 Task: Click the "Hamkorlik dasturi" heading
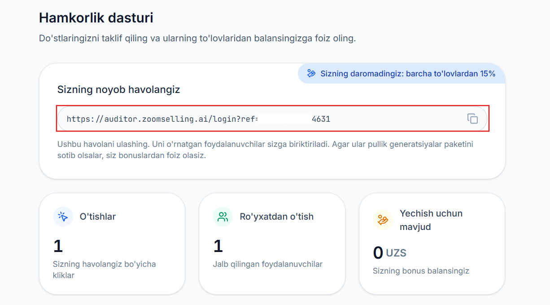pos(96,18)
